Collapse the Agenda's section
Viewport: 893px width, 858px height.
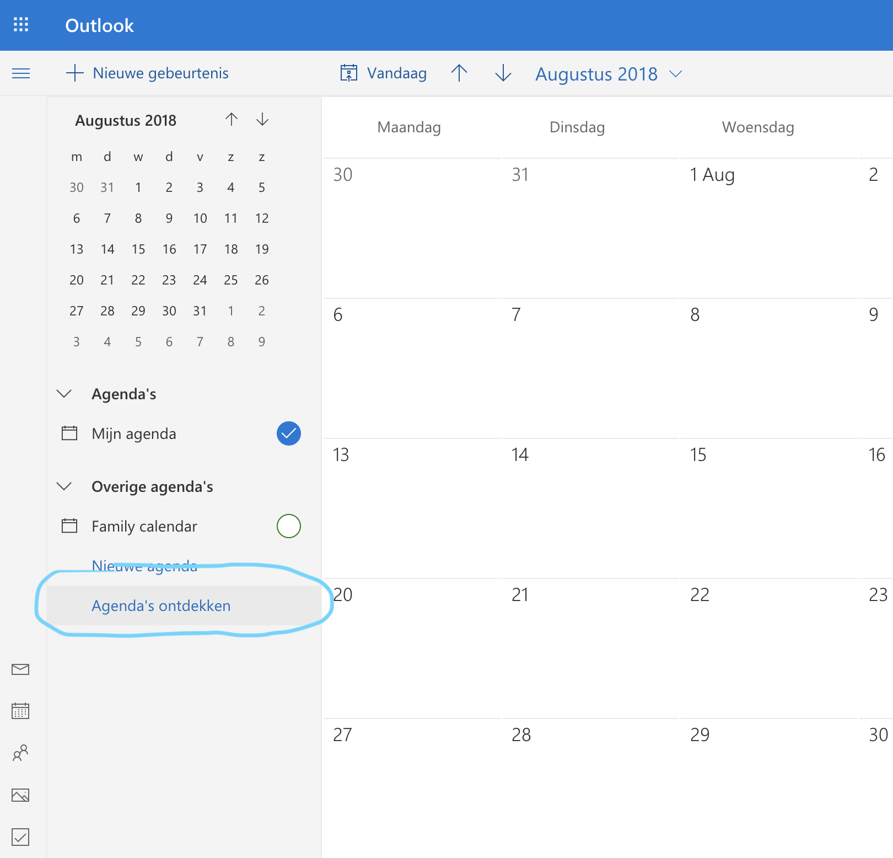(64, 394)
